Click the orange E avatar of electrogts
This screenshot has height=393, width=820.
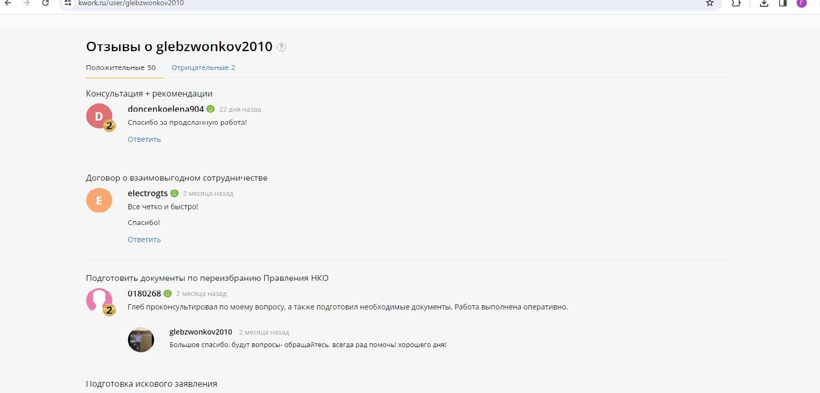[x=99, y=200]
